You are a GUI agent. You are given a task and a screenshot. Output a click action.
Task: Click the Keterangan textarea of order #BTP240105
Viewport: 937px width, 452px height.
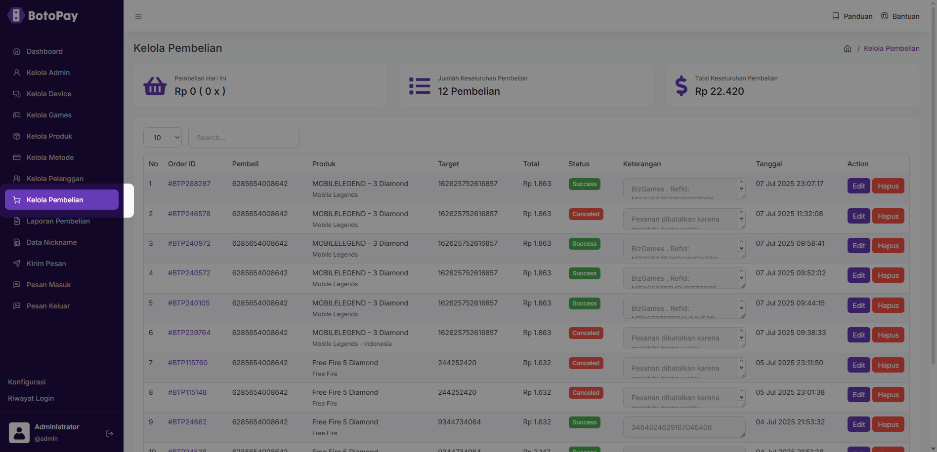(684, 308)
